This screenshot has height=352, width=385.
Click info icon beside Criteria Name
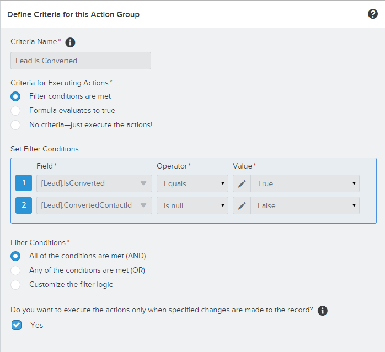[x=70, y=42]
